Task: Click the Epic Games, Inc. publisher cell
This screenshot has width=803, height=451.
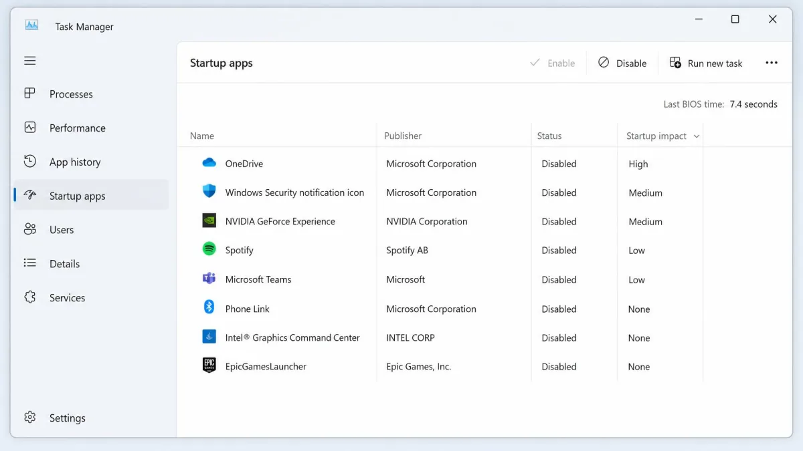Action: click(419, 366)
